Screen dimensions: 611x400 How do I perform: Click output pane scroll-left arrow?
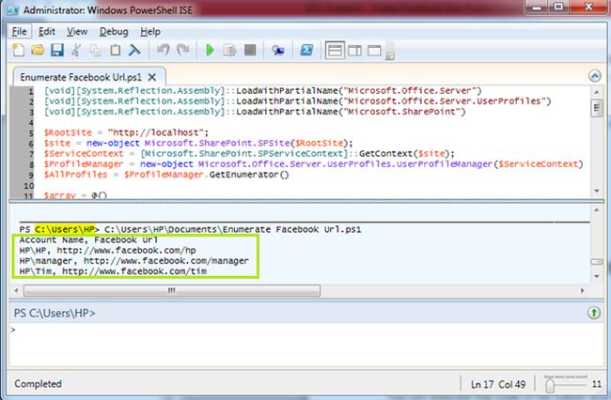click(16, 290)
